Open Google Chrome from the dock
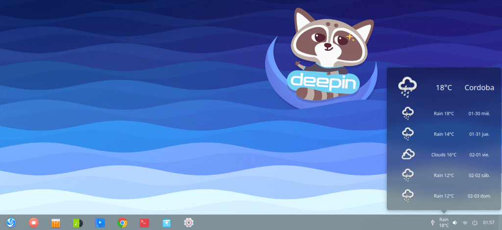 pos(123,223)
